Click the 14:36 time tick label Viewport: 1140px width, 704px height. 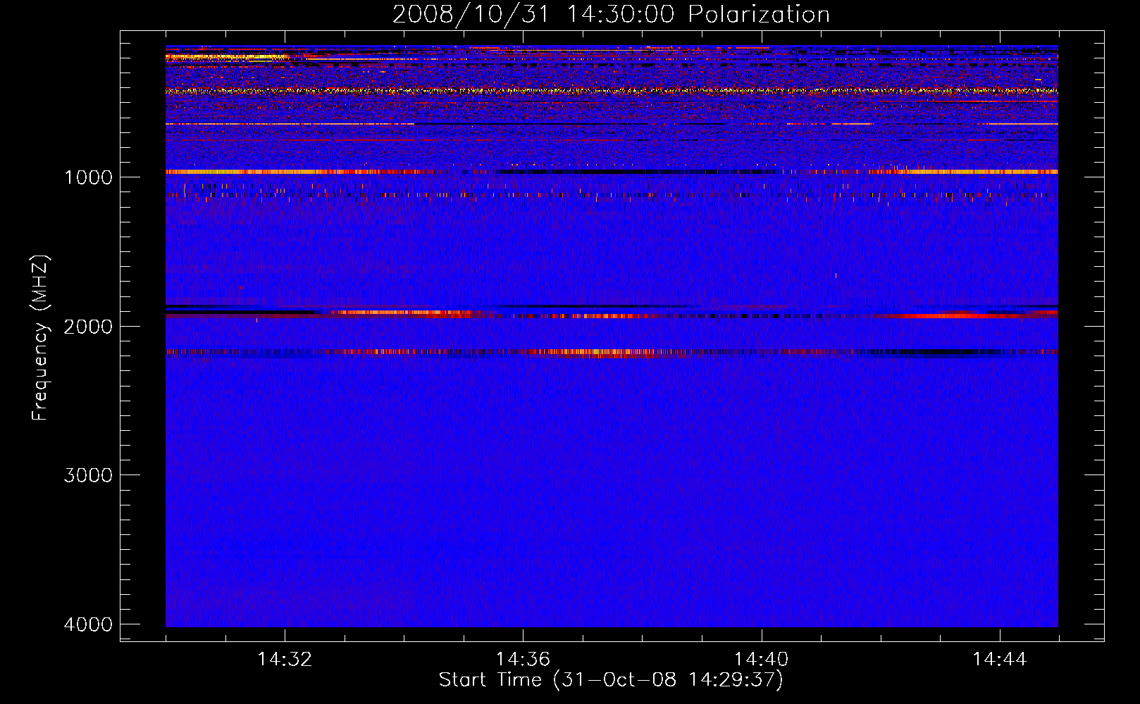pos(523,660)
